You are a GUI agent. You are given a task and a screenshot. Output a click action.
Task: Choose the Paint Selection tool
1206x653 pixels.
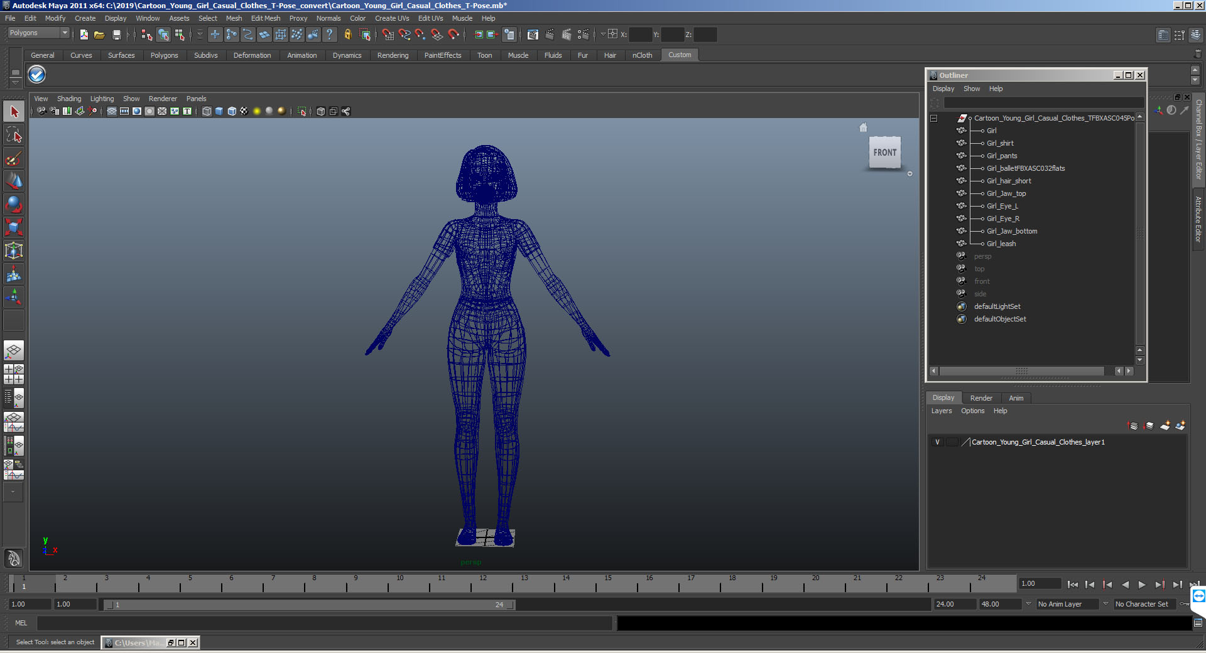[14, 158]
